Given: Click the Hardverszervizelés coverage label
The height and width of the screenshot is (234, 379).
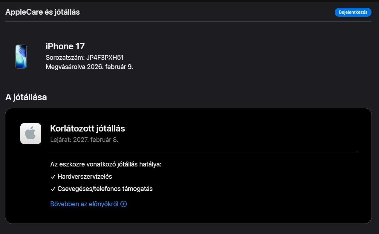Looking at the screenshot, I should (85, 177).
